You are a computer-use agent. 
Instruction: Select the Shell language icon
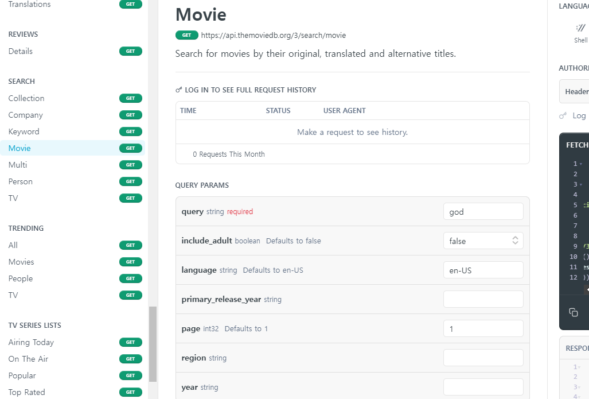581,28
